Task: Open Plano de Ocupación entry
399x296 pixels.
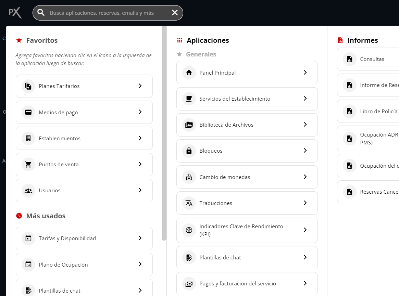Action: (63, 265)
